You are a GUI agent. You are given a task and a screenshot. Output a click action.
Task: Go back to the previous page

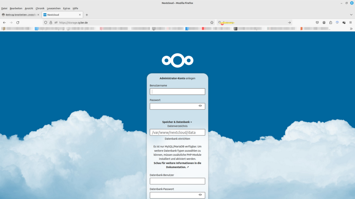pyautogui.click(x=4, y=22)
